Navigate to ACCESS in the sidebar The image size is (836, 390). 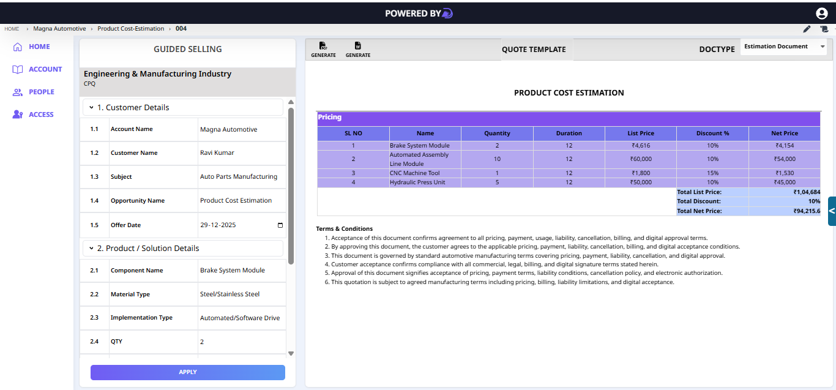41,114
